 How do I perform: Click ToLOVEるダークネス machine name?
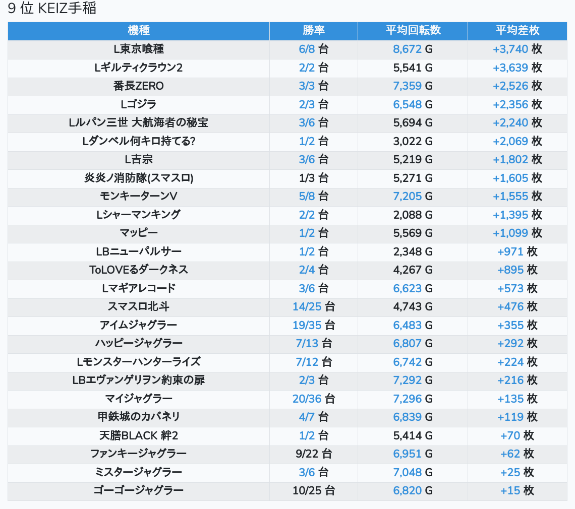pyautogui.click(x=139, y=270)
